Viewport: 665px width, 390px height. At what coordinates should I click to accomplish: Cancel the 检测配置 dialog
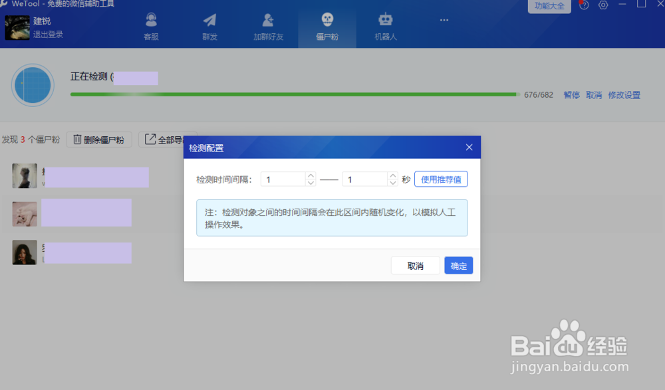pyautogui.click(x=415, y=265)
